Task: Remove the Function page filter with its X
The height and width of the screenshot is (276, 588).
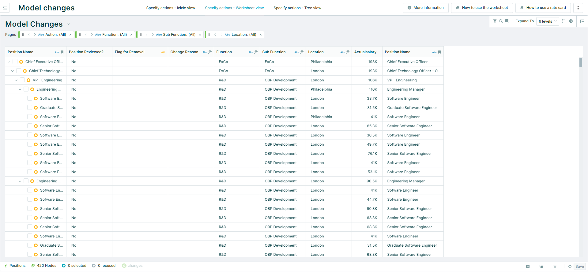Action: coord(131,35)
